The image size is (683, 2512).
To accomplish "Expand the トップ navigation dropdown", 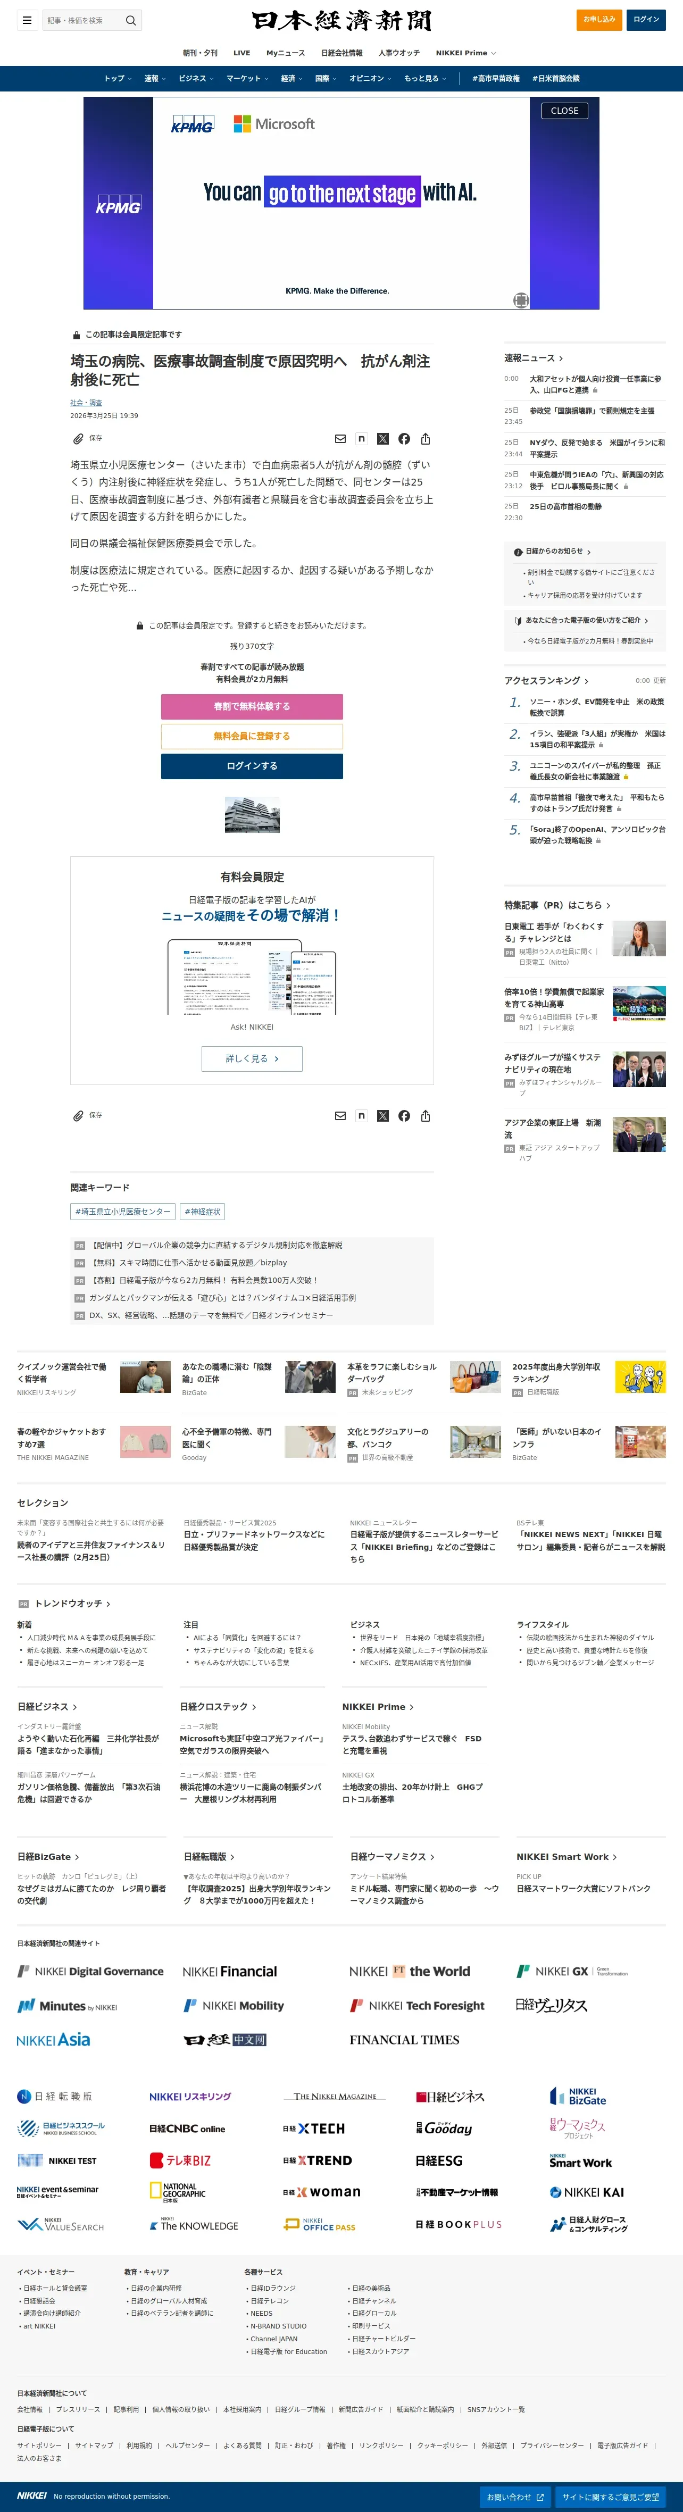I will click(117, 78).
